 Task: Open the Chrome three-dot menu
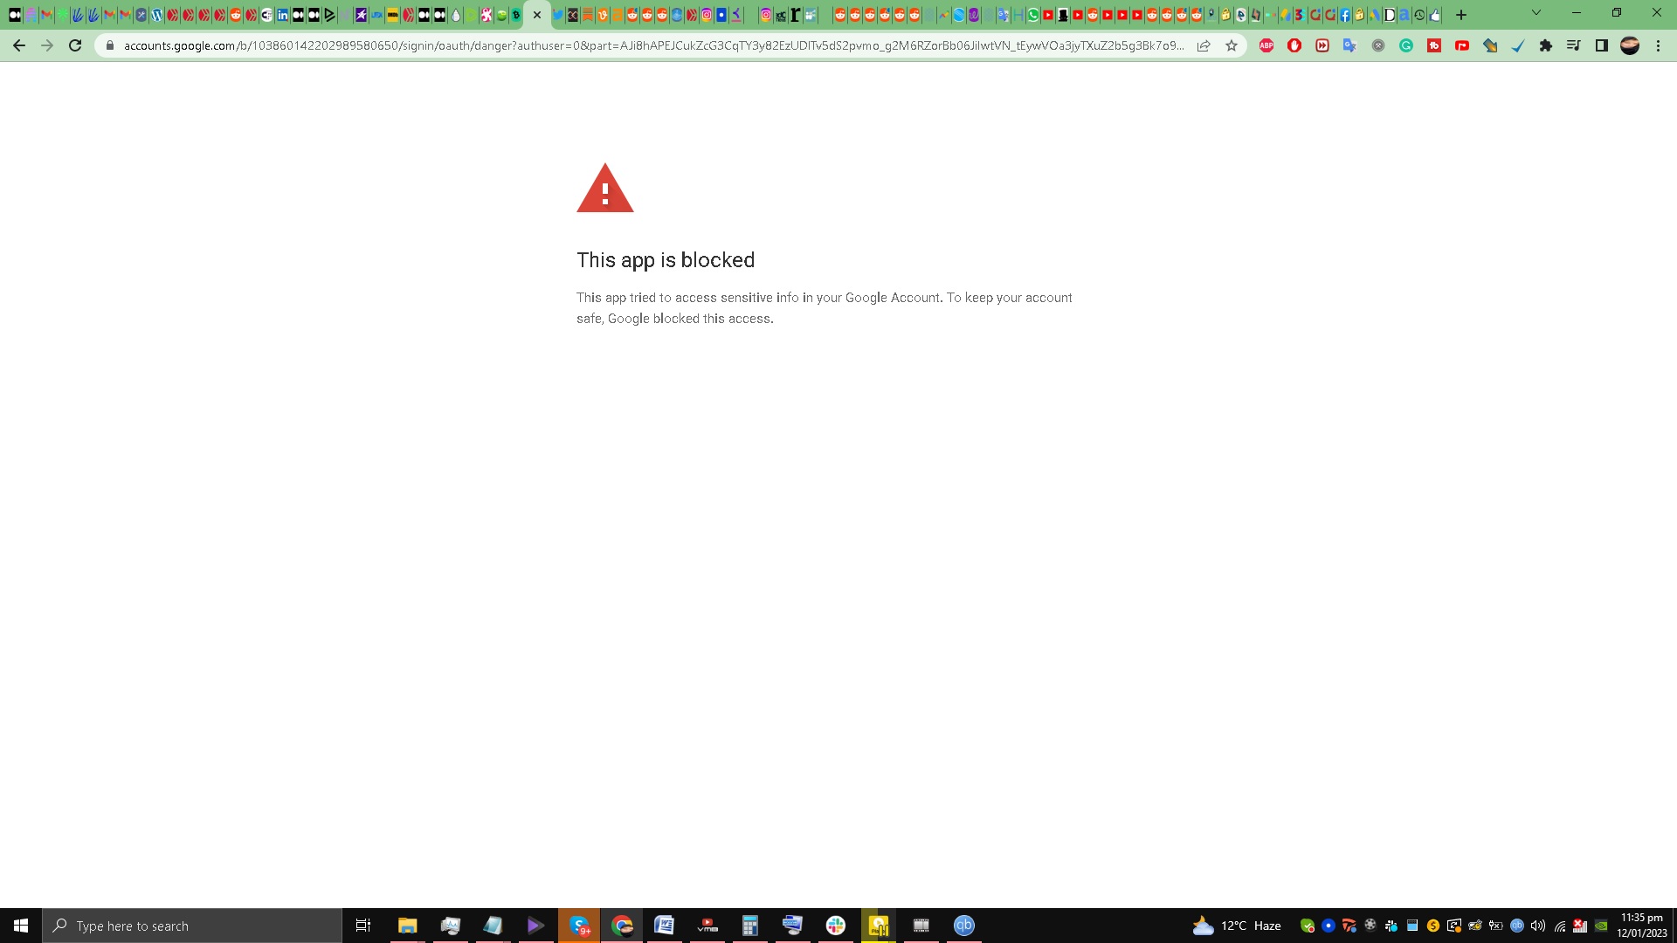(1658, 45)
